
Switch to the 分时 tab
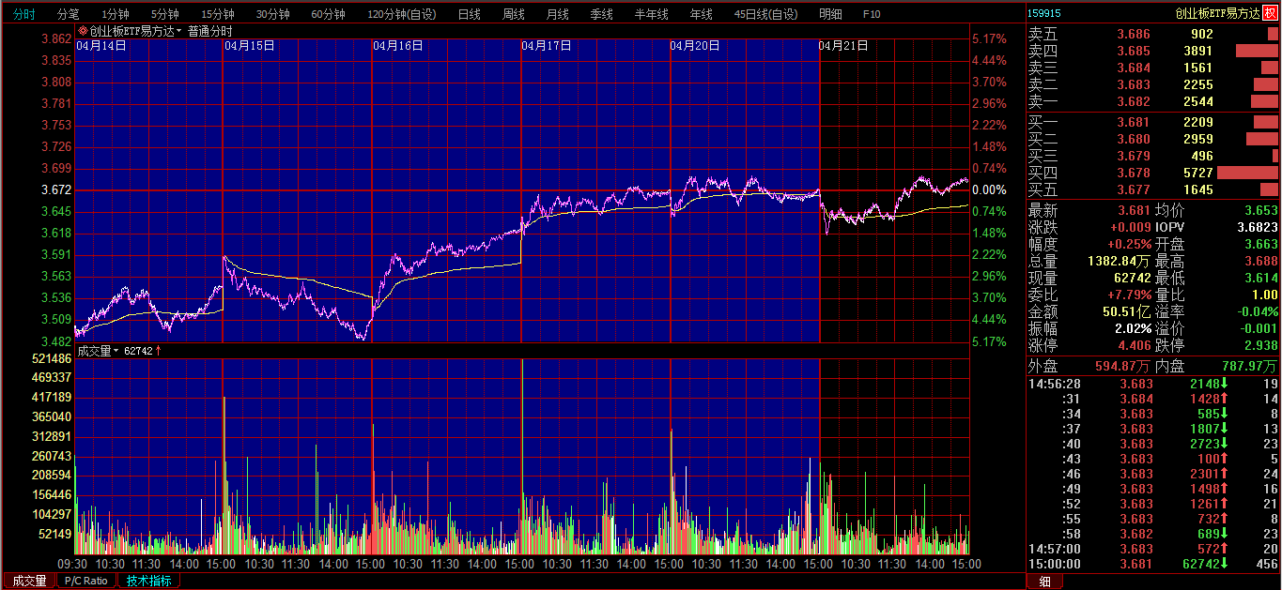[23, 14]
